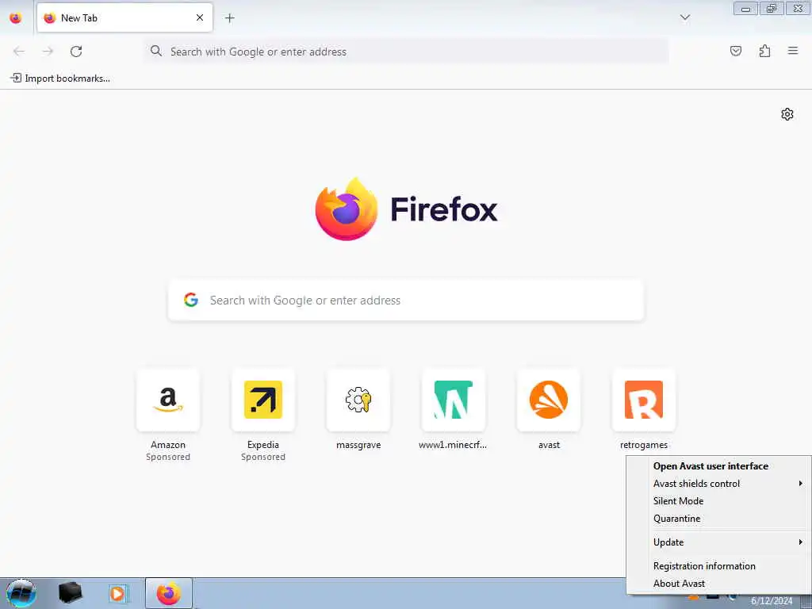Choose Silent Mode in Avast menu
Viewport: 812px width, 609px height.
point(718,501)
